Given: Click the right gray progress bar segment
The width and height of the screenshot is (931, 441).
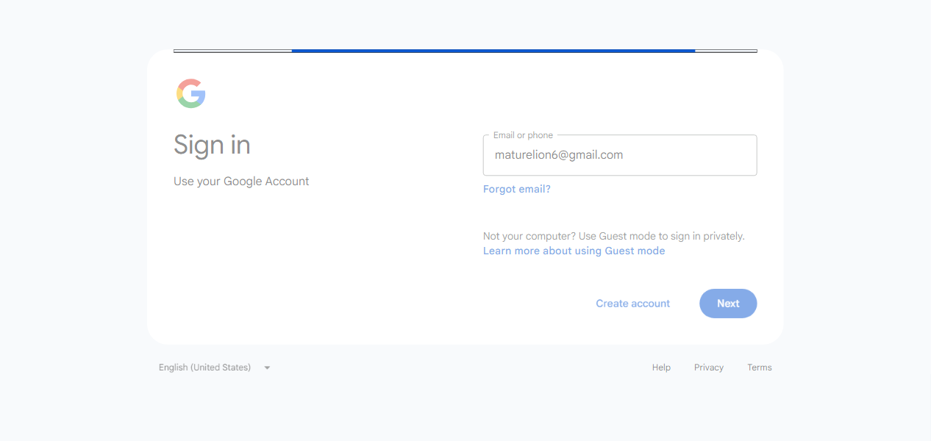Looking at the screenshot, I should coord(726,51).
